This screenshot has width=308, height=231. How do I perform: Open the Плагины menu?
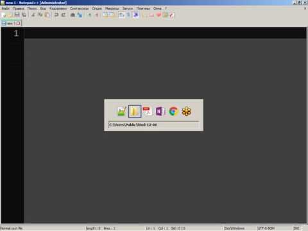143,8
